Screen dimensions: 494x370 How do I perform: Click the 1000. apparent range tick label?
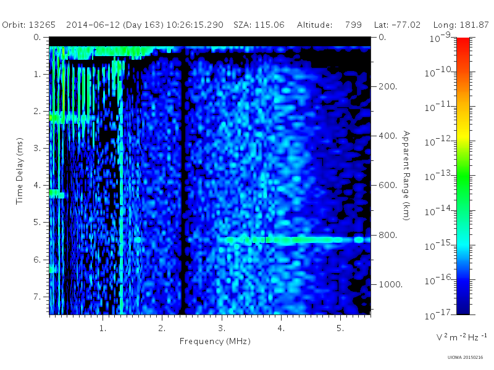391,284
